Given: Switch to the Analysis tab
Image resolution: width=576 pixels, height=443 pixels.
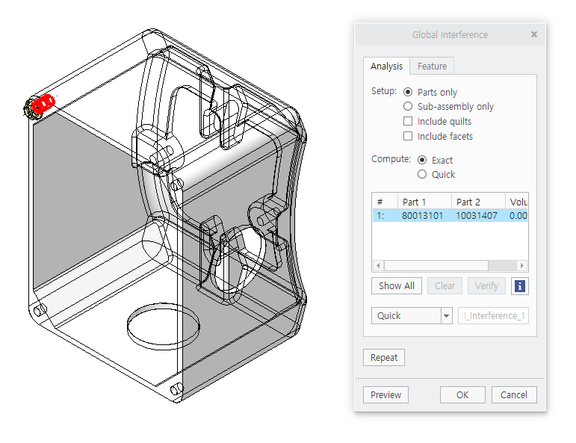Looking at the screenshot, I should [386, 66].
